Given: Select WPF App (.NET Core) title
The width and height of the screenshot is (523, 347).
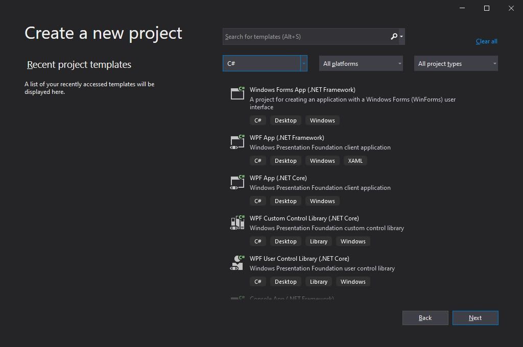Looking at the screenshot, I should point(278,178).
